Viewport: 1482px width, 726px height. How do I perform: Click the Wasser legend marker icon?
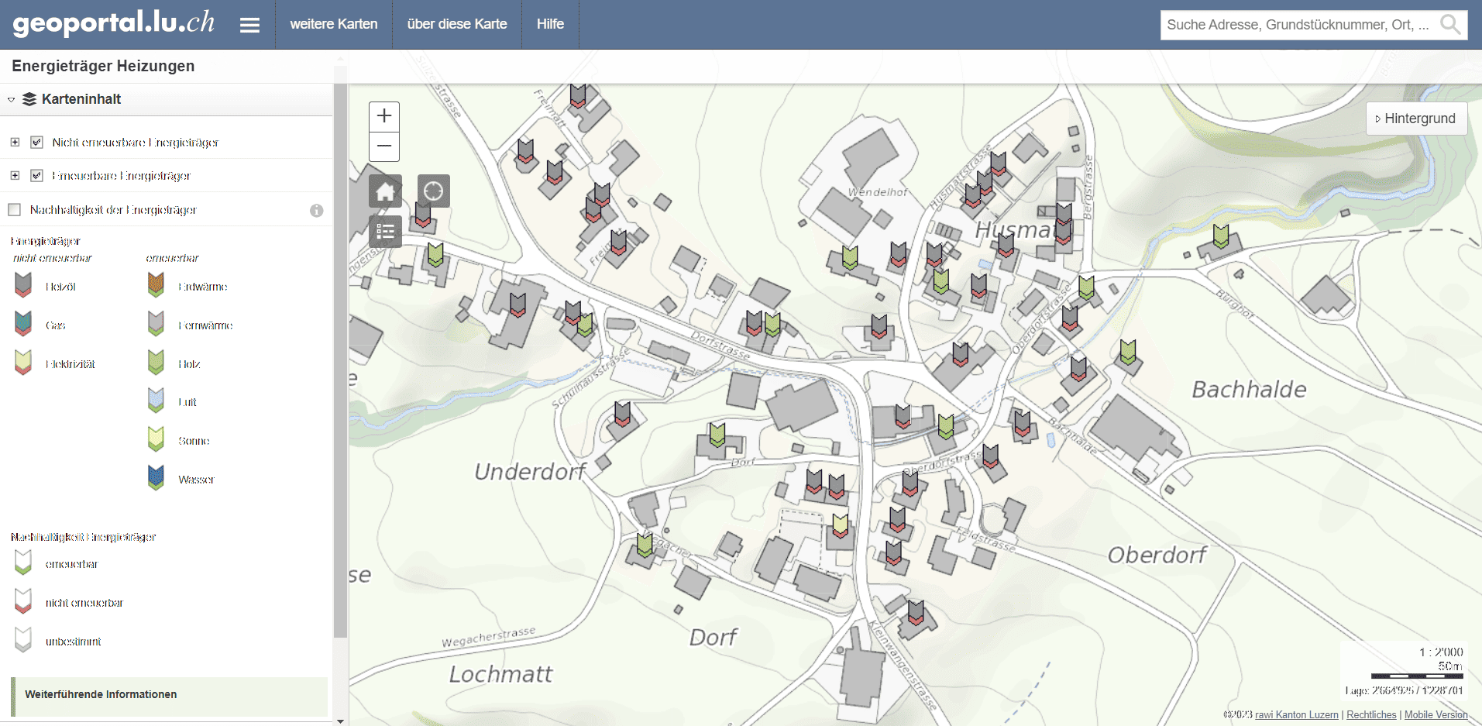pos(156,478)
